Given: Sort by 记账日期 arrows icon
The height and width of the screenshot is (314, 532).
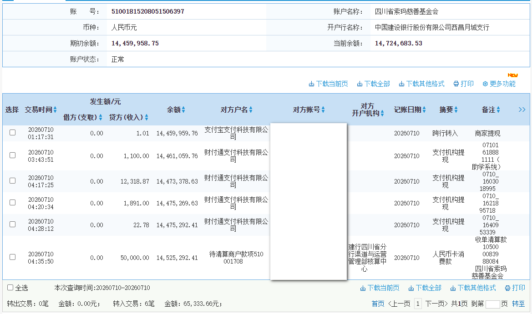Looking at the screenshot, I should coord(424,110).
